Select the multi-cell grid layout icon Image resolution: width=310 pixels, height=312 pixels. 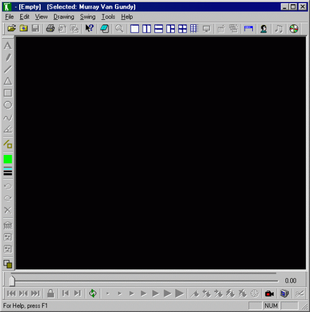point(195,29)
